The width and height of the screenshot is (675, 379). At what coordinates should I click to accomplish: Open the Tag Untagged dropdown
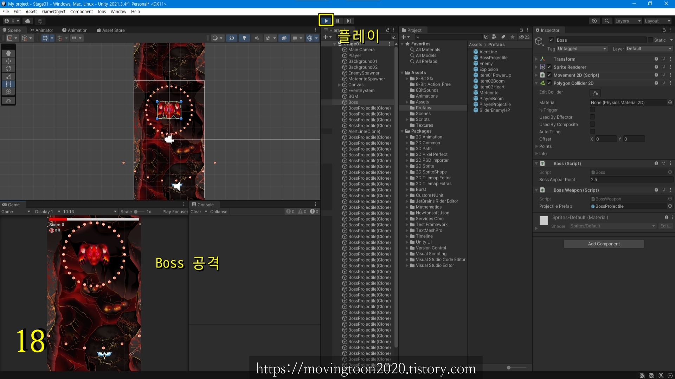point(582,49)
